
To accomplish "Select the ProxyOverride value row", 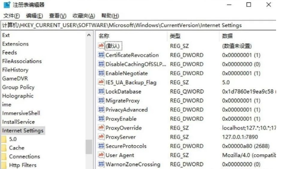I will coord(123,128).
